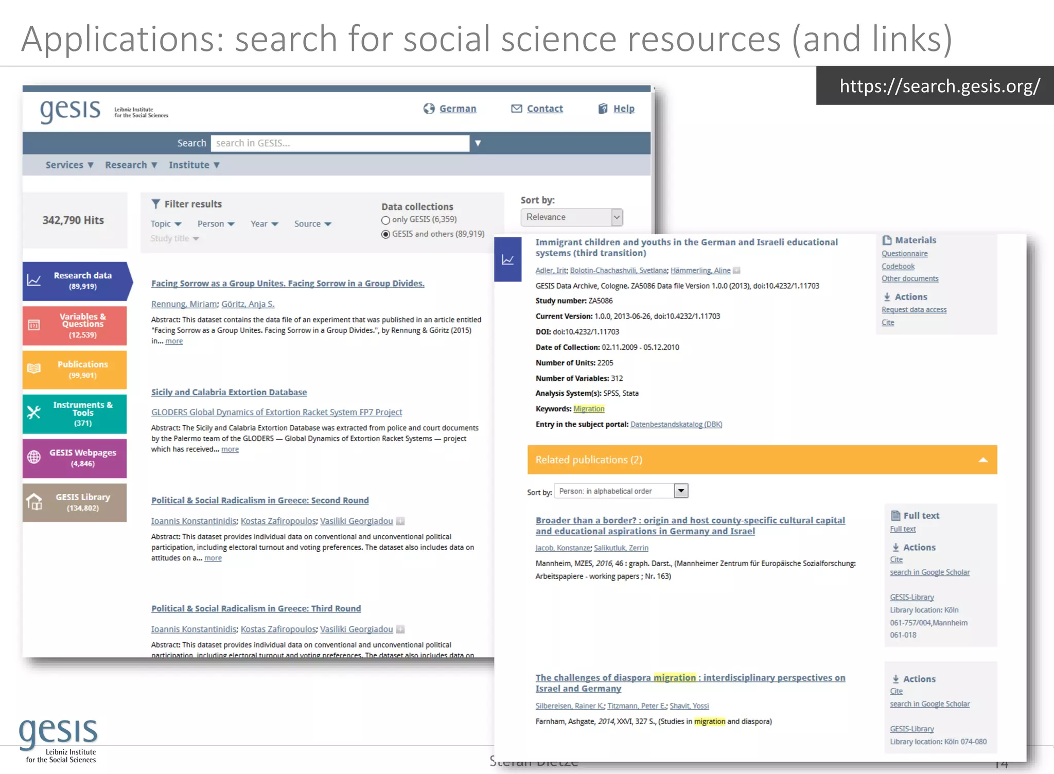The height and width of the screenshot is (774, 1054).
Task: Click author link Jacob, Konstanze
Action: [563, 548]
